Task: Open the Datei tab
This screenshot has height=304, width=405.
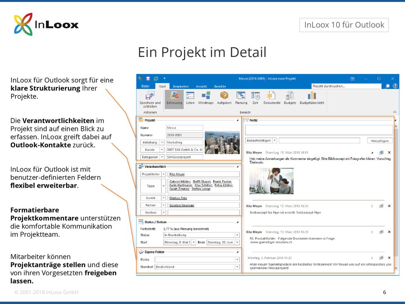Action: [146, 86]
